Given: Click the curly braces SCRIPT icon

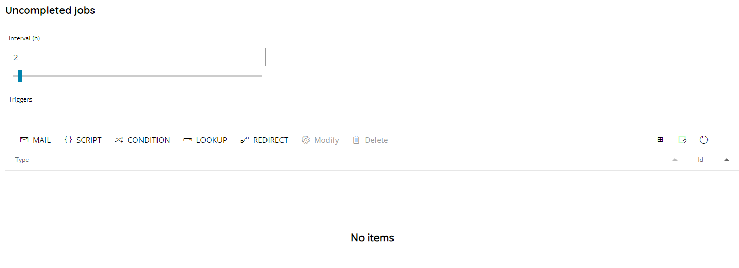Looking at the screenshot, I should (68, 140).
